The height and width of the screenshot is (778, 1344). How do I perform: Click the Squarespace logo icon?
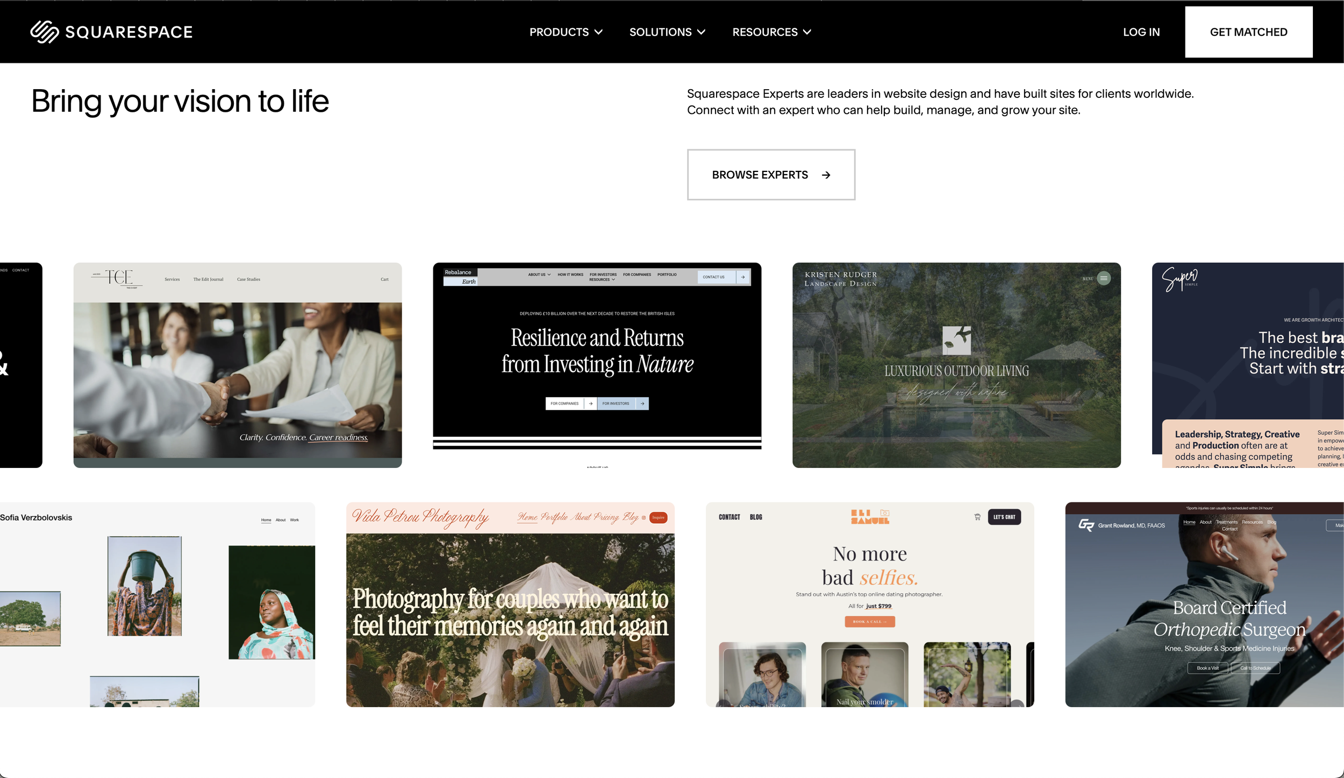(46, 32)
